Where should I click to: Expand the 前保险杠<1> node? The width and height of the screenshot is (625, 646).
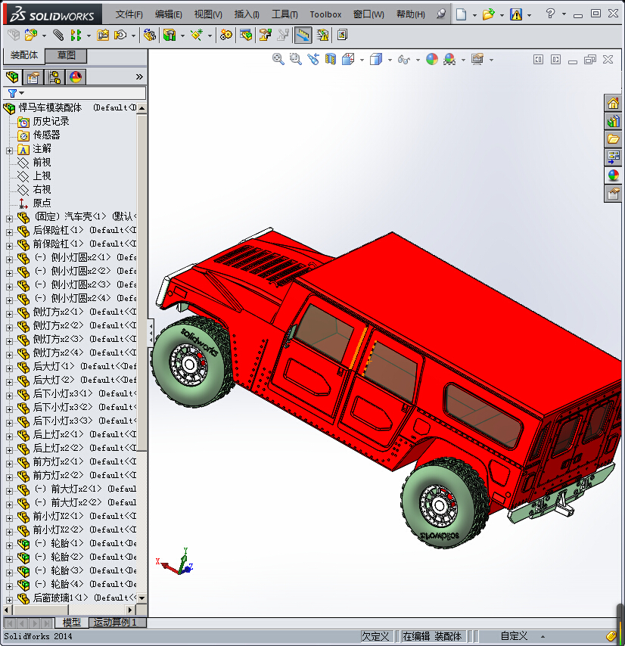10,246
